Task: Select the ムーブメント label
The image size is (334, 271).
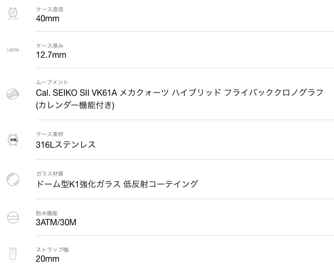Action: [x=52, y=82]
